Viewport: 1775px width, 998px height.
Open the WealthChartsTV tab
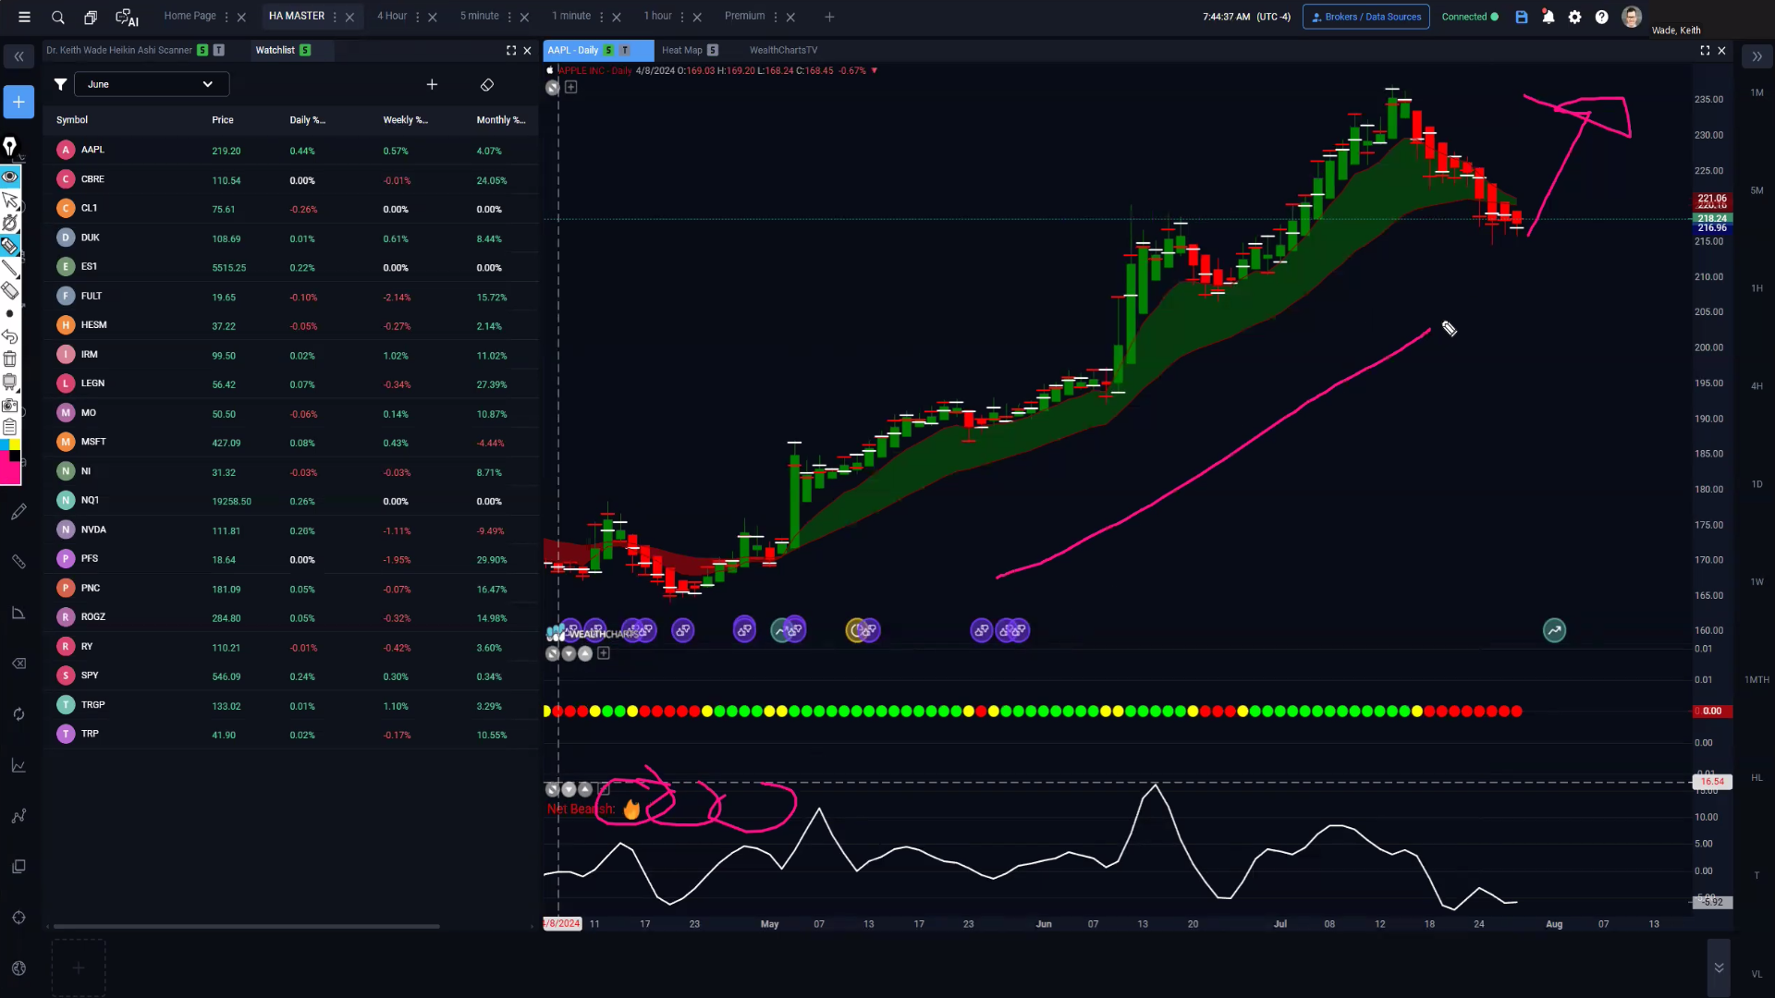783,50
